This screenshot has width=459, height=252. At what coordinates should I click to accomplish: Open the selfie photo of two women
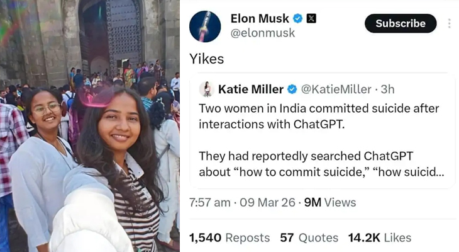click(x=90, y=126)
